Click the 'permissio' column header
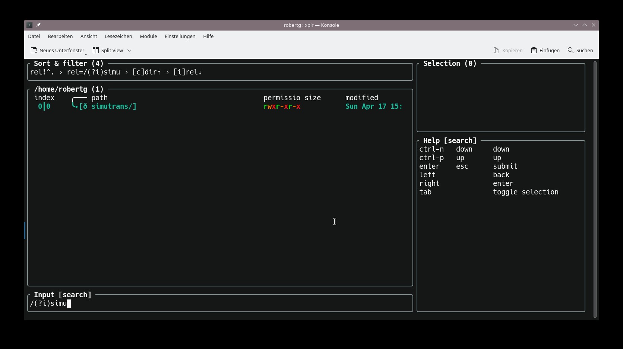Screen dimensions: 623x349 click(282, 98)
